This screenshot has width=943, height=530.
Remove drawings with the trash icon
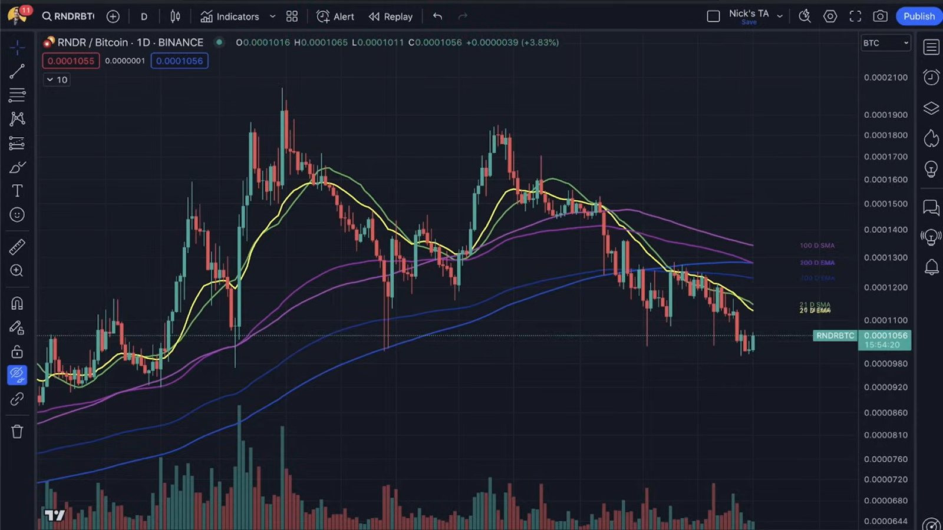click(x=17, y=432)
